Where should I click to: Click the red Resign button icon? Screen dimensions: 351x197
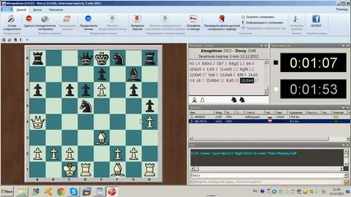[29, 19]
